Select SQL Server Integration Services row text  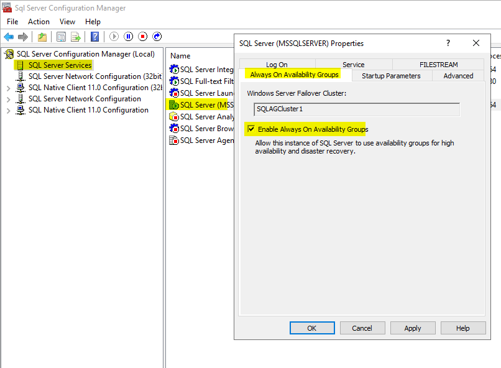tap(207, 70)
